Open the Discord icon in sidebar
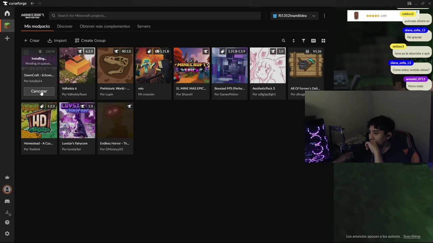 click(7, 201)
